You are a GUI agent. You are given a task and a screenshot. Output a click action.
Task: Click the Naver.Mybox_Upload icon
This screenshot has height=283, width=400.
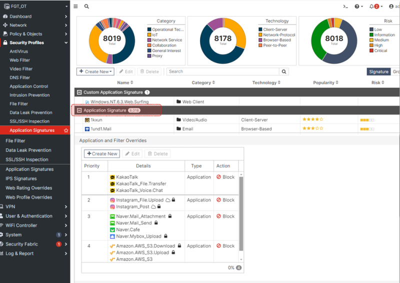(x=112, y=236)
